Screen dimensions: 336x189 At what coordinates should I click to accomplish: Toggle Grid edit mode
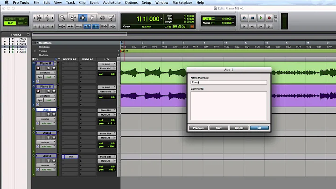pos(21,23)
